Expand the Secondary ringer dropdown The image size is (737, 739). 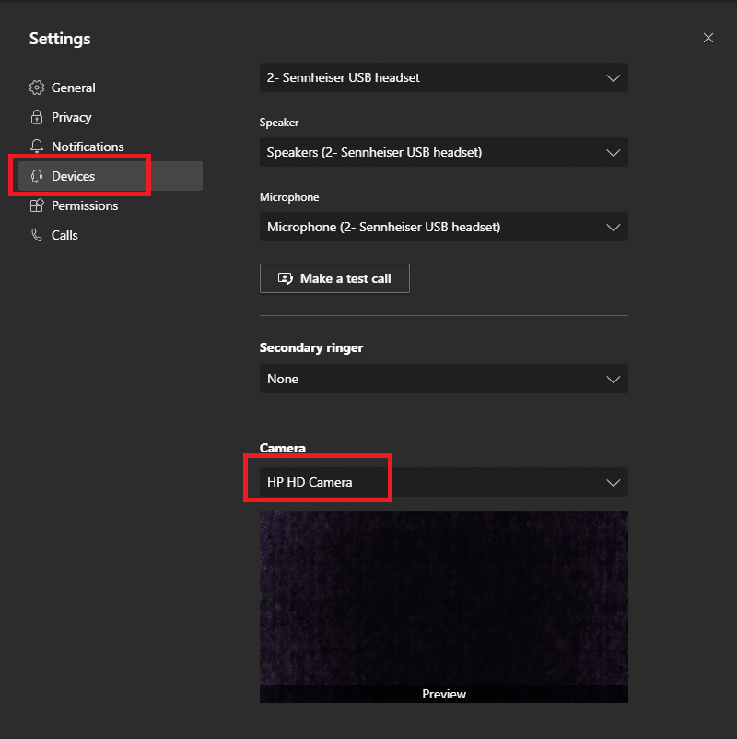pyautogui.click(x=443, y=379)
